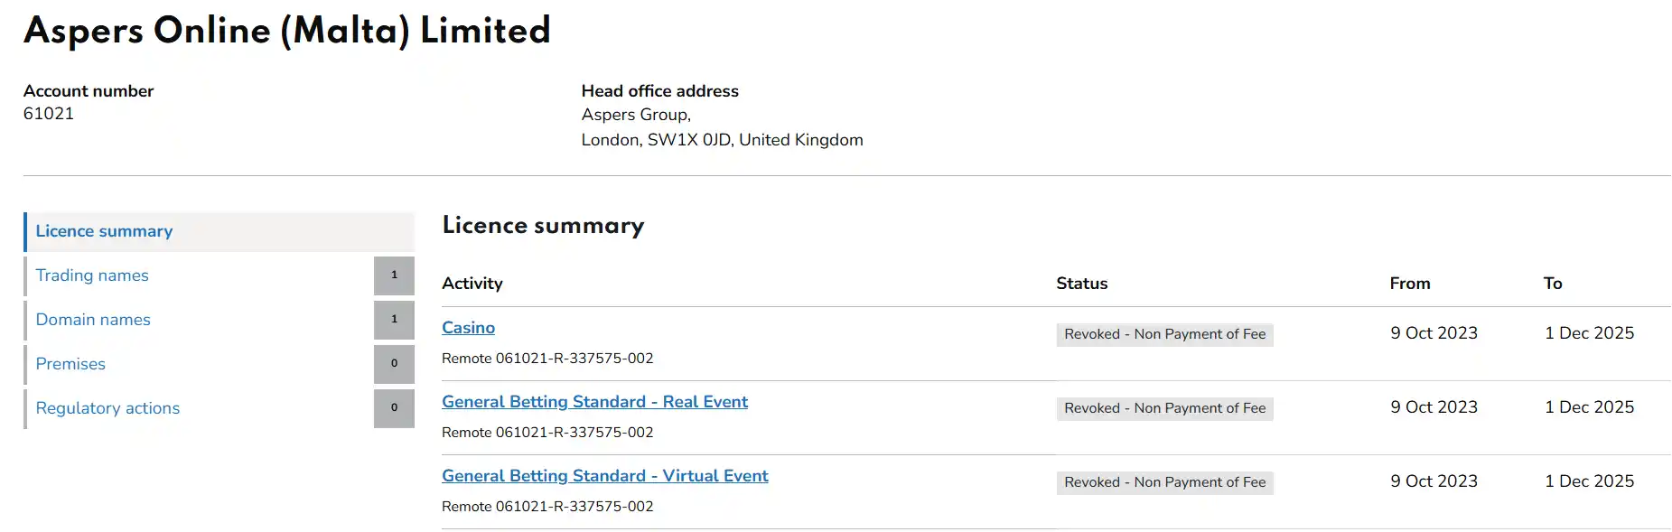
Task: Click the 'Account number' label
Action: coord(89,91)
